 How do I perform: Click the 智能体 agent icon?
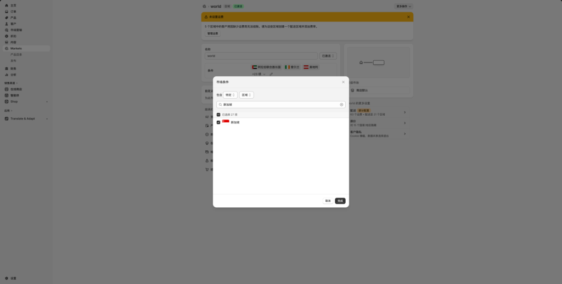[x=7, y=95]
